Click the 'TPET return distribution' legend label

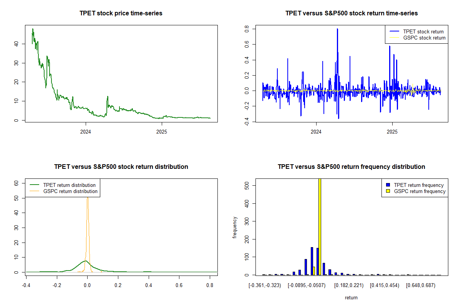[x=69, y=185]
